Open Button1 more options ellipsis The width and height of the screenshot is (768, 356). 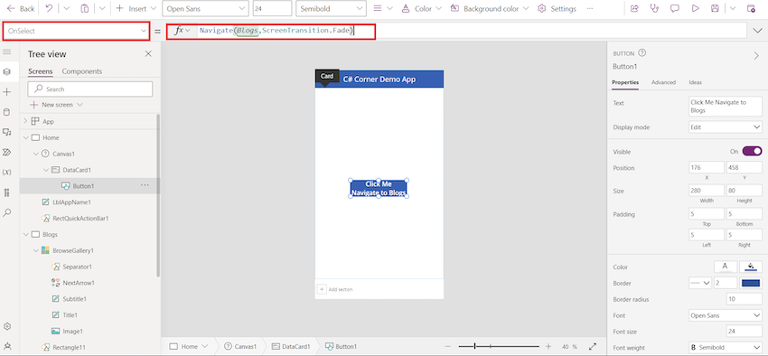(x=145, y=185)
